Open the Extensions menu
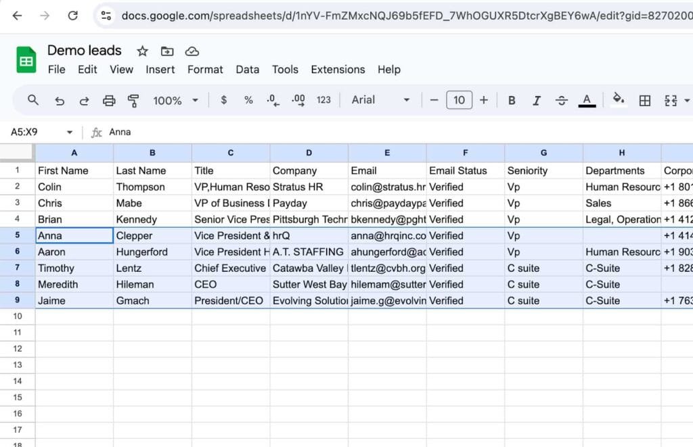Image resolution: width=693 pixels, height=447 pixels. 338,69
